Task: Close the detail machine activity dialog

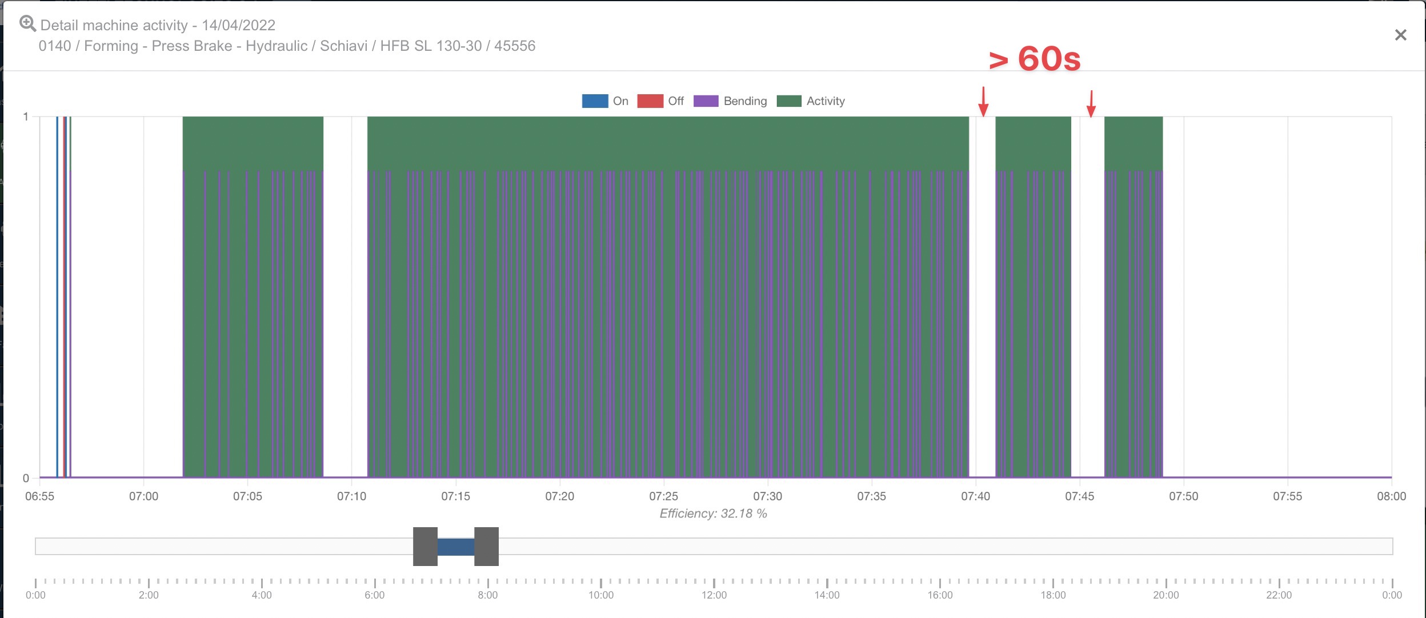Action: click(x=1400, y=35)
